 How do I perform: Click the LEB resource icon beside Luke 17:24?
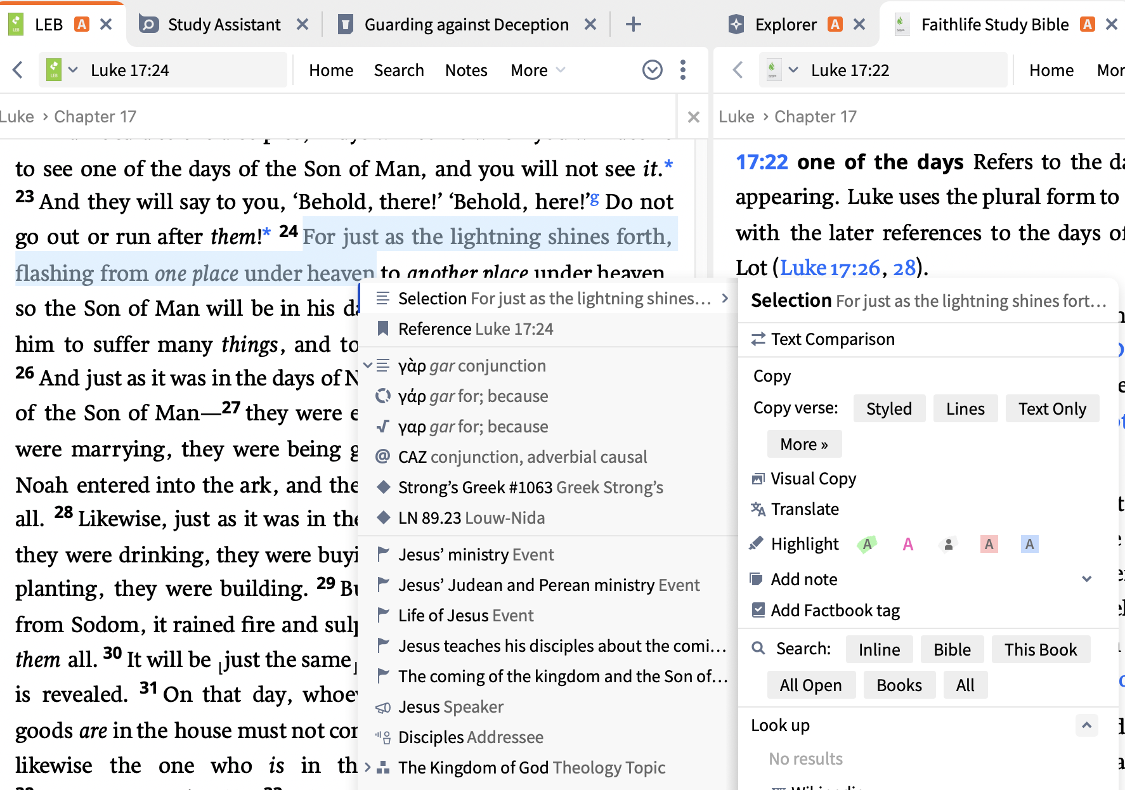54,70
